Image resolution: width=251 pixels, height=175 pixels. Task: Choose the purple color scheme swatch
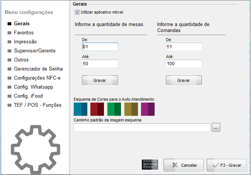point(148,109)
